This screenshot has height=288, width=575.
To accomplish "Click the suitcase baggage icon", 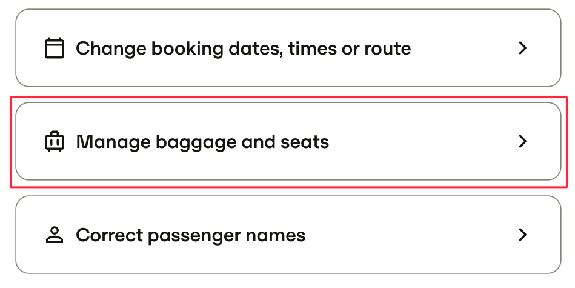I will tap(55, 141).
